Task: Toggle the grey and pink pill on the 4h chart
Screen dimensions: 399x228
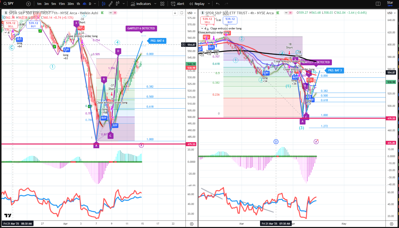Action: point(288,13)
